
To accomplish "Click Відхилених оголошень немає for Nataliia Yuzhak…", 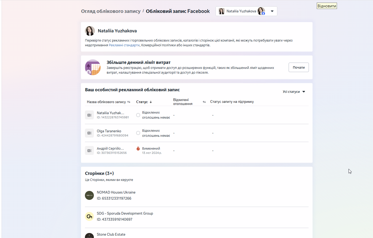I will [x=156, y=115].
